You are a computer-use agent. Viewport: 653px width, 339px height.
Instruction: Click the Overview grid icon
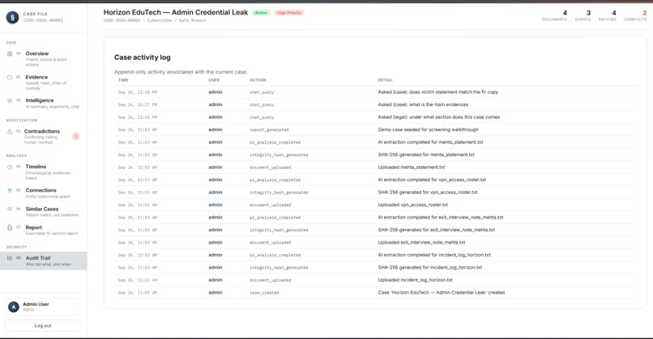[10, 53]
